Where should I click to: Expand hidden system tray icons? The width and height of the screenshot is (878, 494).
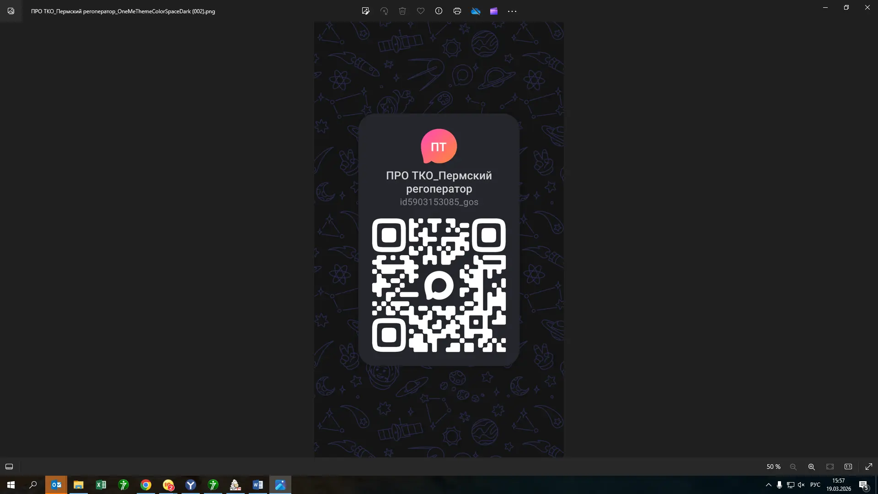pyautogui.click(x=769, y=485)
